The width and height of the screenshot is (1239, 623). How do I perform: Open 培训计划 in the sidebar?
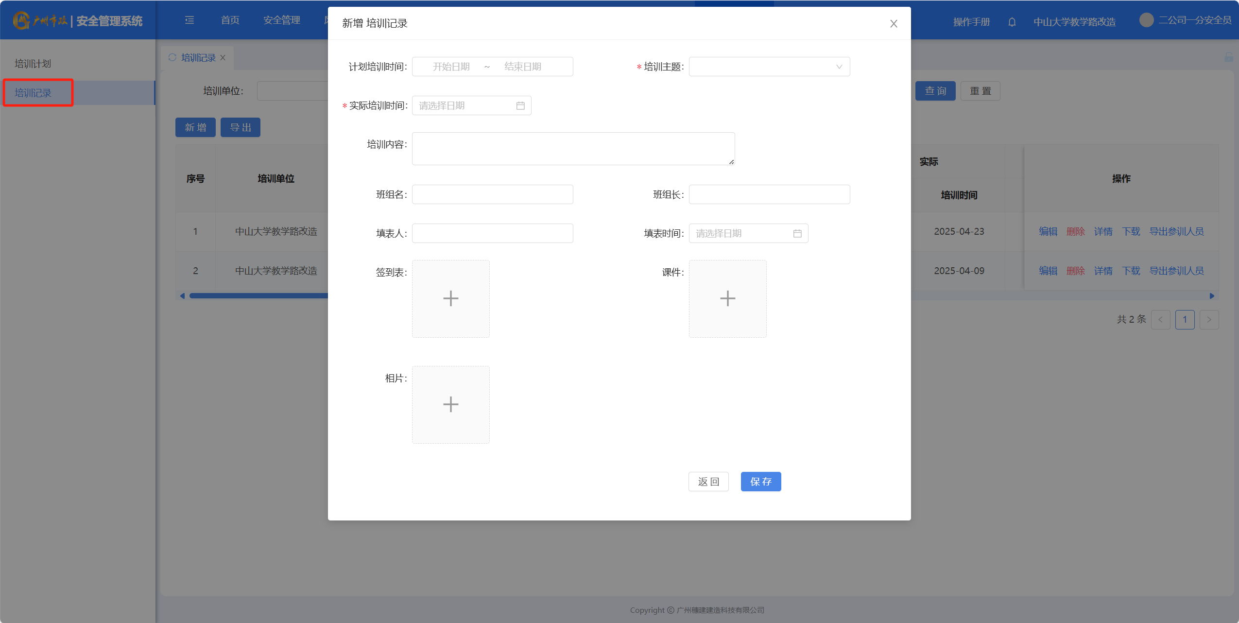point(33,64)
